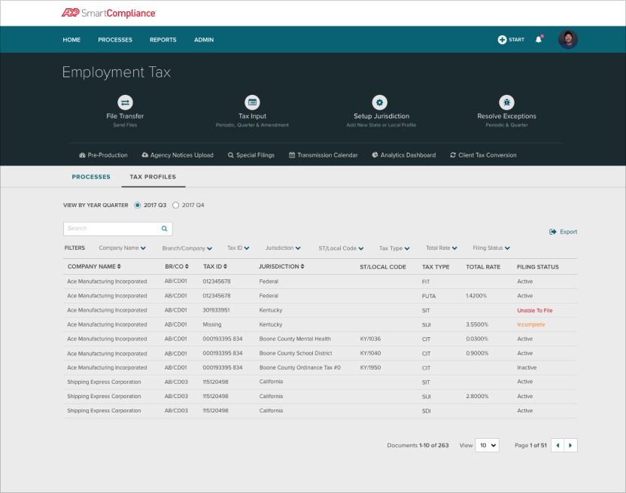Click the Boone County Mental Health cell
Screen dimensions: 626x493
pyautogui.click(x=295, y=339)
